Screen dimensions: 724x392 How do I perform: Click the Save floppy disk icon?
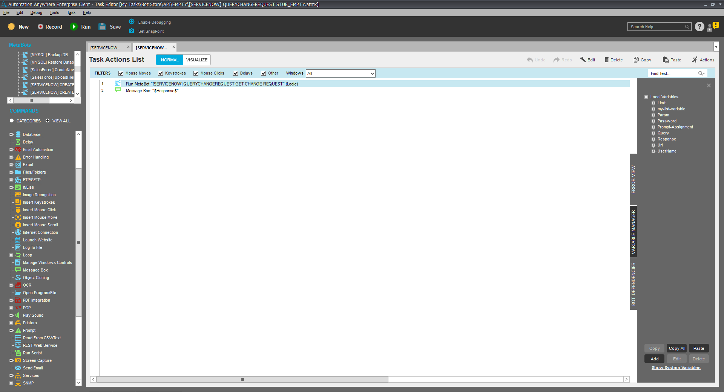tap(102, 27)
